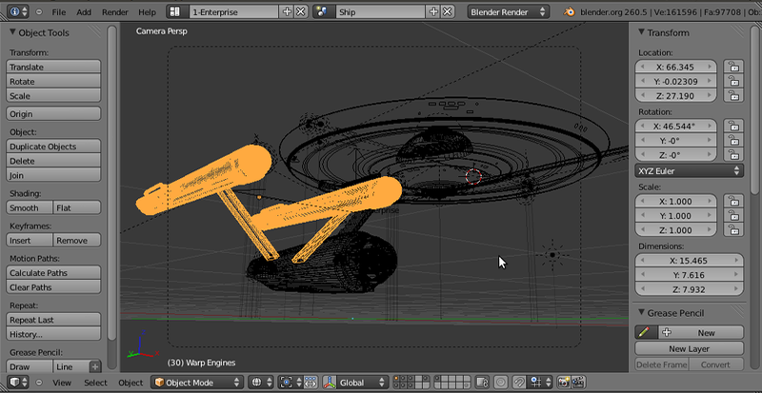This screenshot has height=393, width=762.
Task: Open the Object Mode dropdown
Action: pos(197,383)
